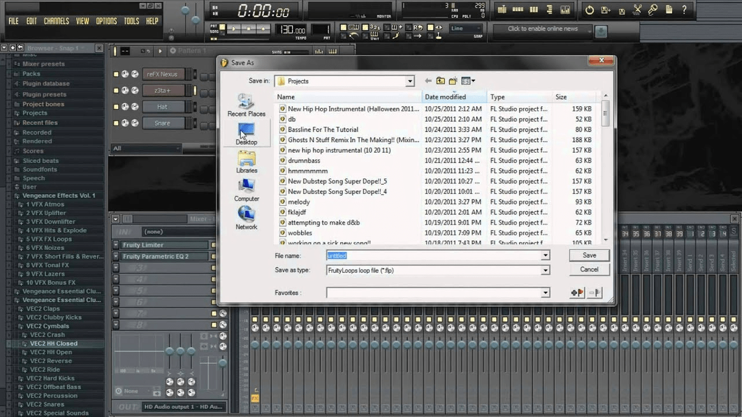Toggle the mute light for the Snare channel

[x=116, y=122]
